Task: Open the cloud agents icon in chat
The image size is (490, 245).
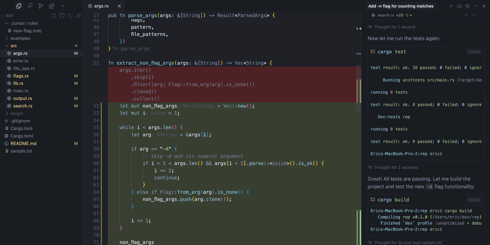Action: pos(459,6)
